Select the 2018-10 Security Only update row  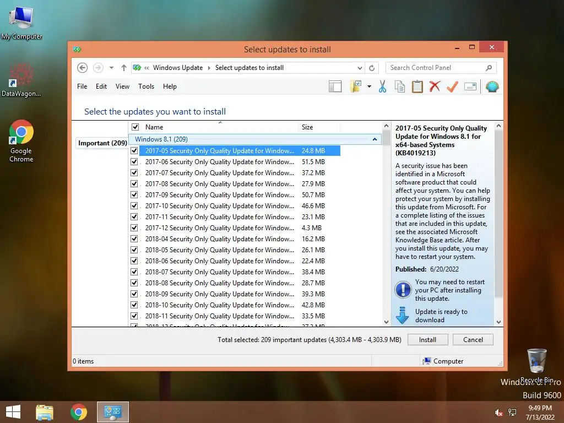[235, 305]
